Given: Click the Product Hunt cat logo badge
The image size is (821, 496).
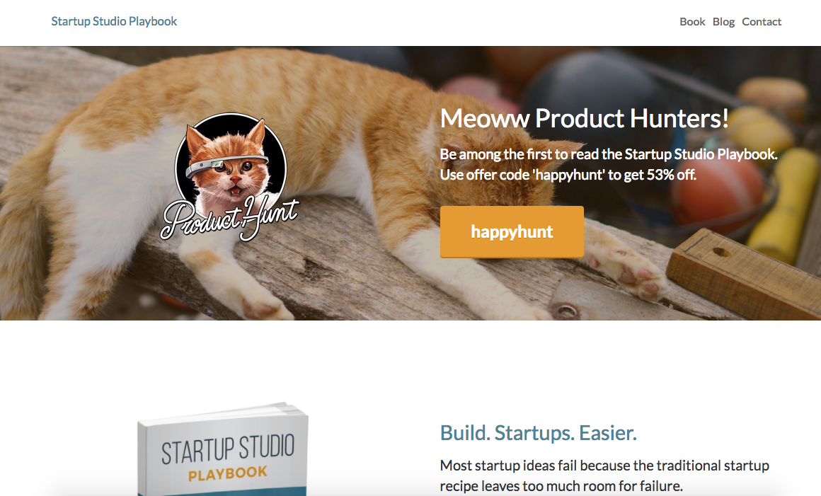Looking at the screenshot, I should click(x=230, y=177).
